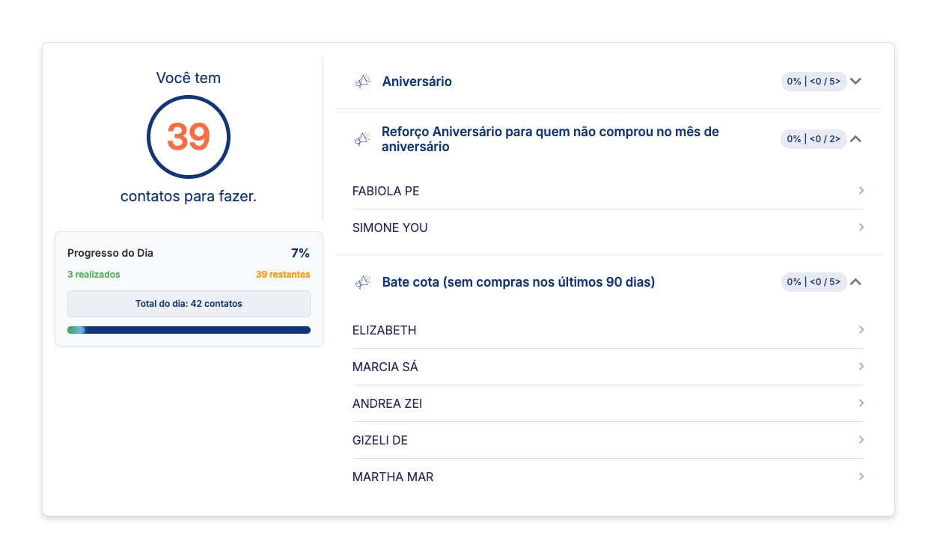The height and width of the screenshot is (553, 943).
Task: Open the ANDREA ZEI contact
Action: (x=387, y=403)
